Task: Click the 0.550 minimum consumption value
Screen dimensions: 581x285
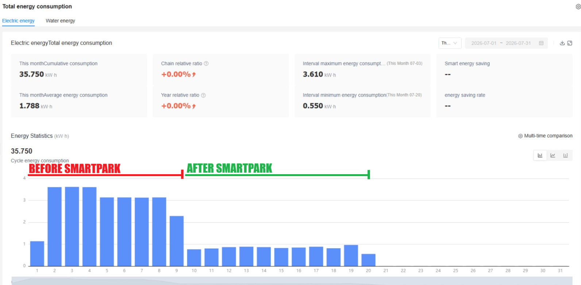Action: coord(313,106)
